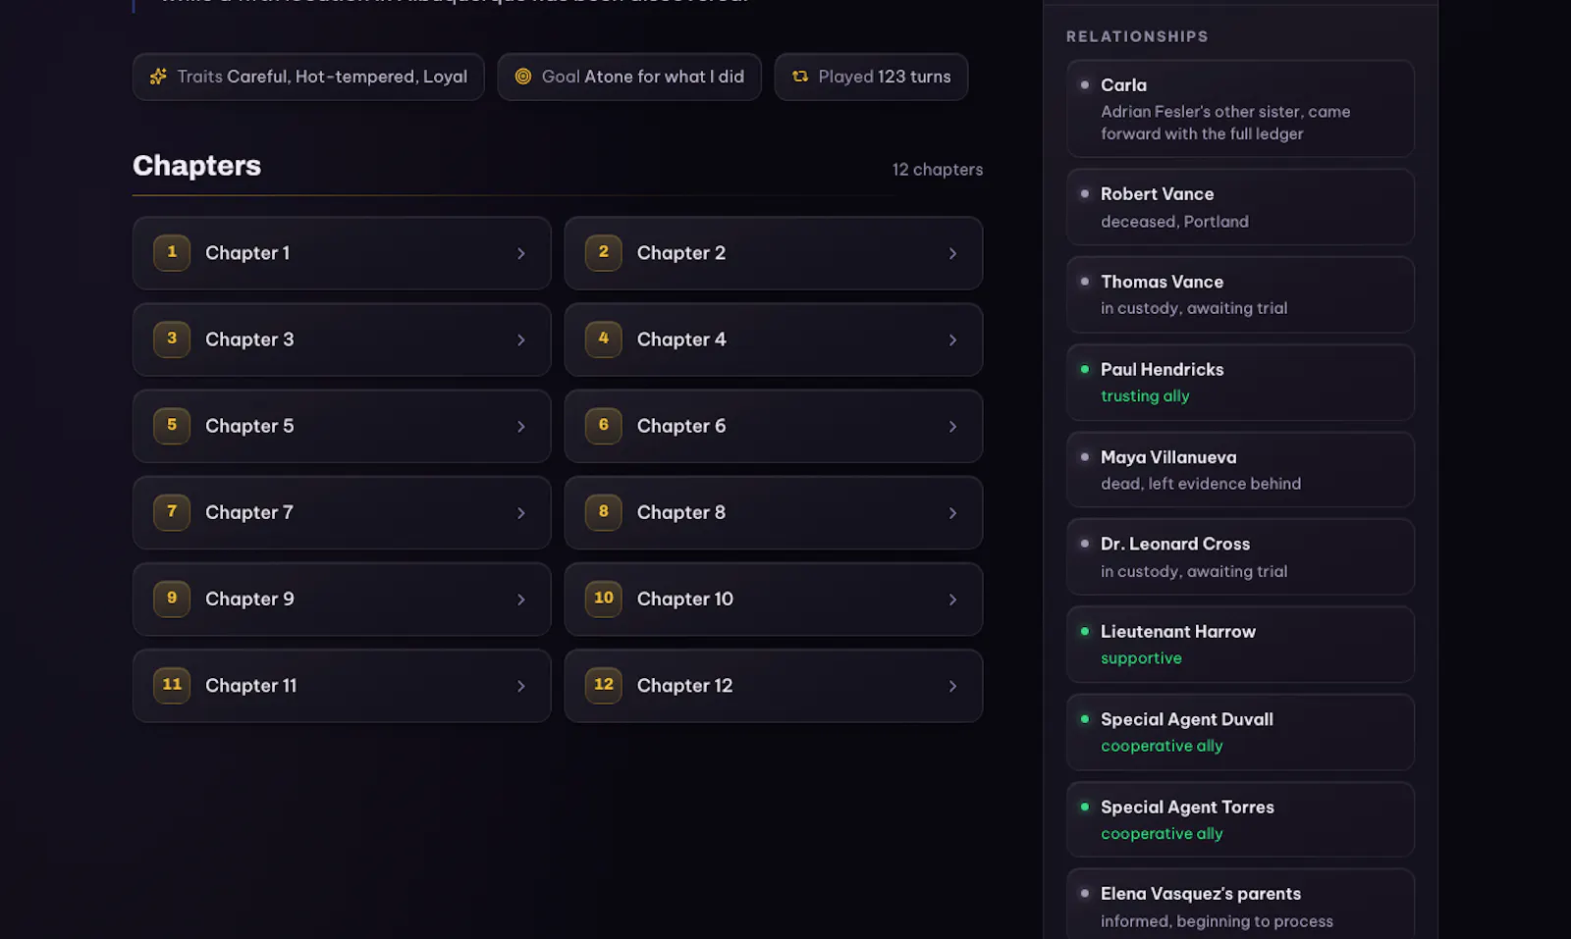The image size is (1571, 939).
Task: Click the number 1 chapter badge
Action: click(172, 252)
